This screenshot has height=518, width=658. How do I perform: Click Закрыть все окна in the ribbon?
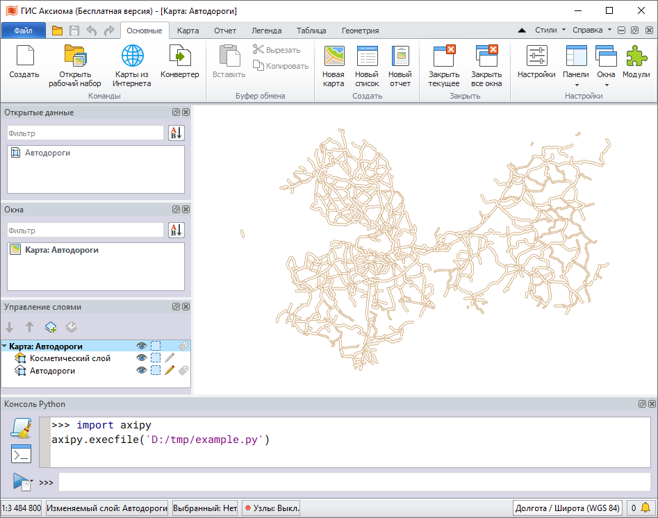[x=486, y=66]
